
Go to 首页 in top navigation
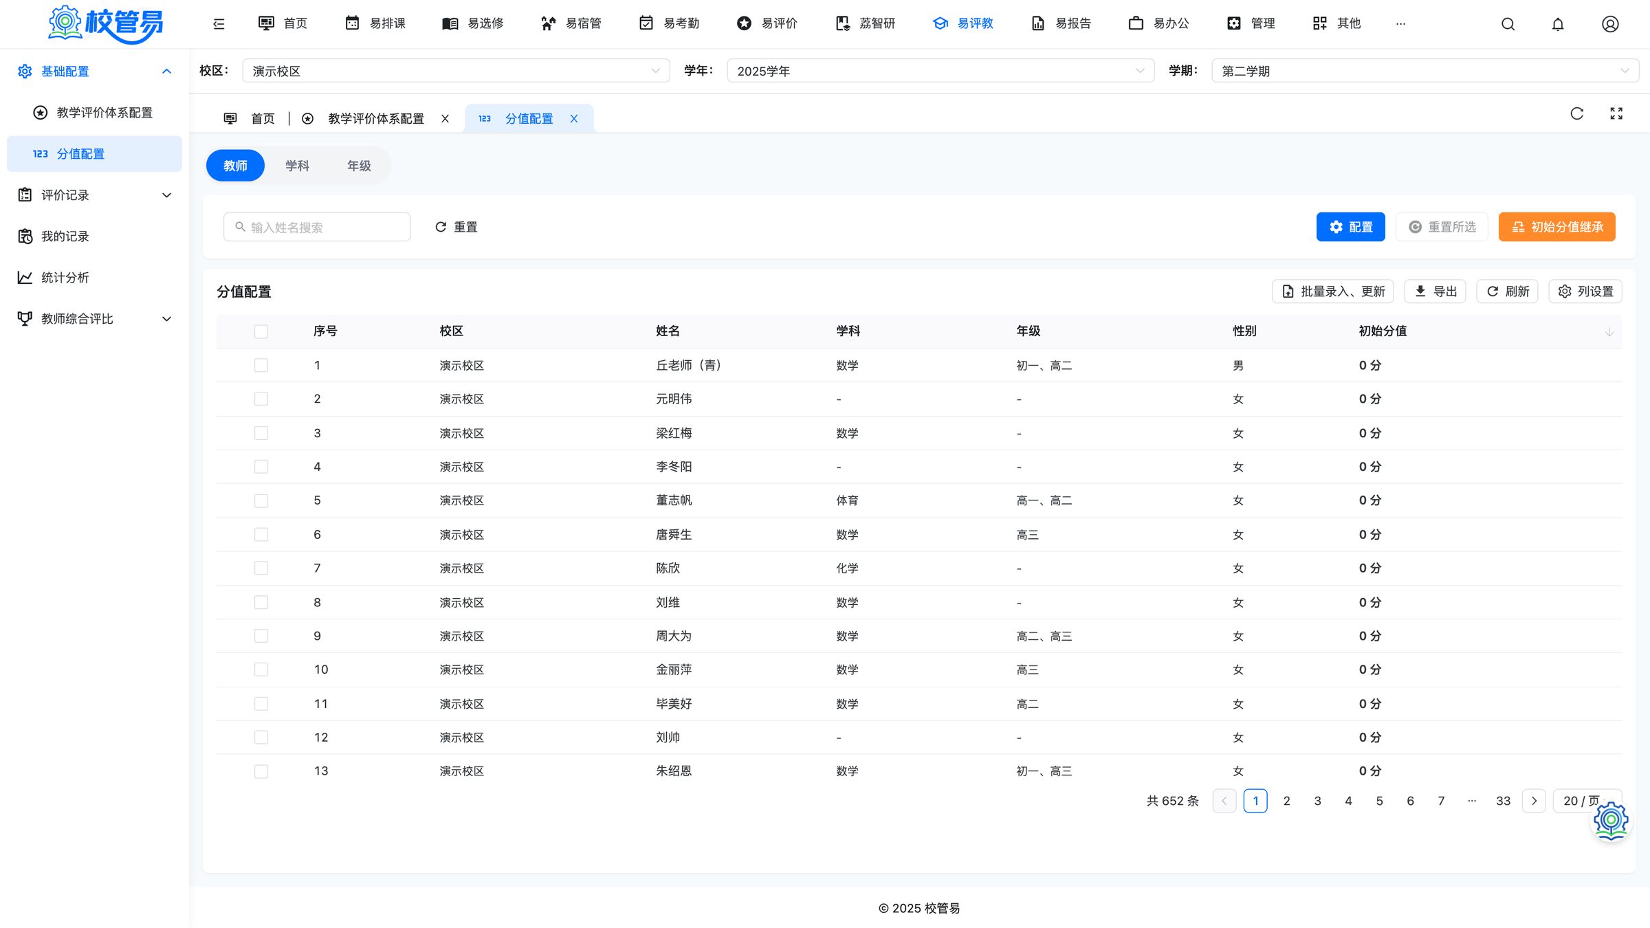click(x=283, y=23)
